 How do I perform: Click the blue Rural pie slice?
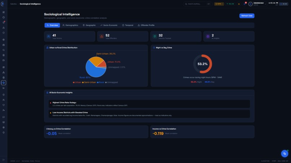coord(94,71)
